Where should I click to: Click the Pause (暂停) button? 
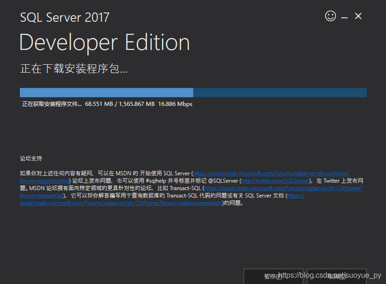pos(273,276)
